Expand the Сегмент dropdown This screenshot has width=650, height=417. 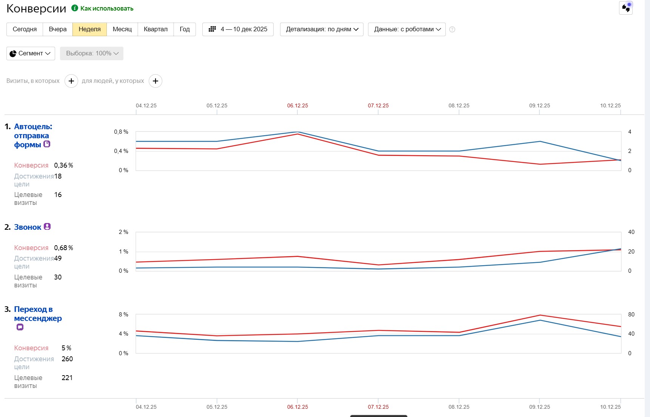click(31, 53)
